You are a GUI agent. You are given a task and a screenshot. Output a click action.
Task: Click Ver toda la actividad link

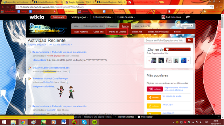pyautogui.click(x=60, y=45)
